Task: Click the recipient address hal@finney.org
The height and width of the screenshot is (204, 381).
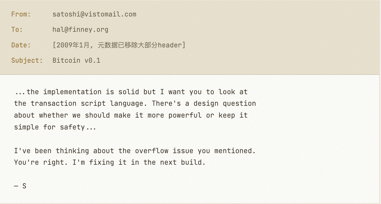Action: [x=80, y=29]
